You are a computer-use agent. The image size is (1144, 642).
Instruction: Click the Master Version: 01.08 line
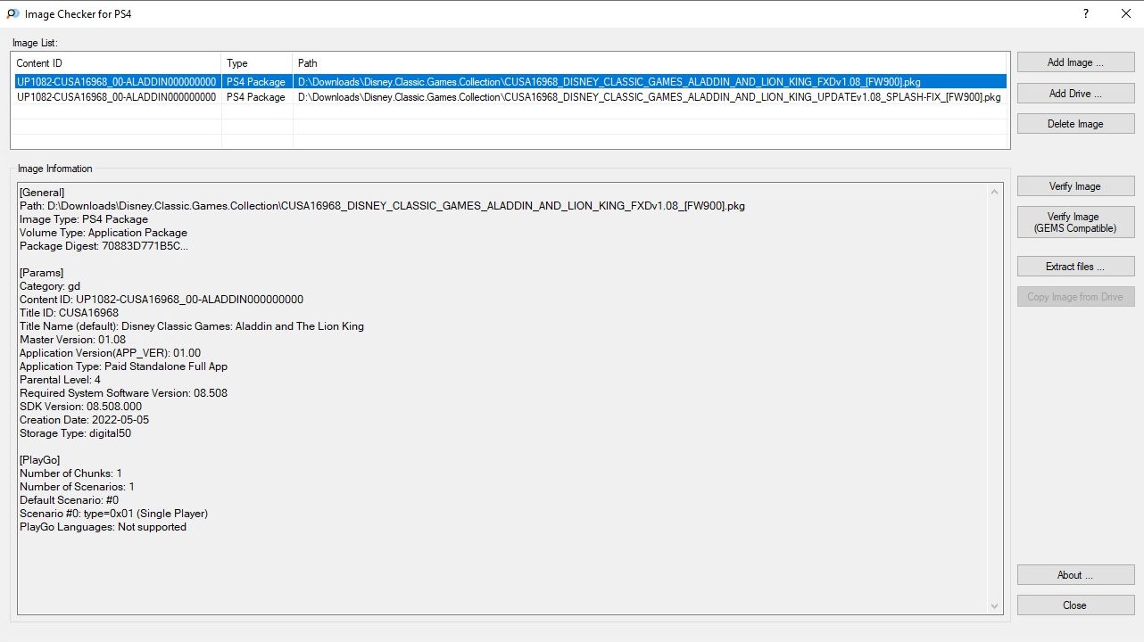(x=72, y=340)
